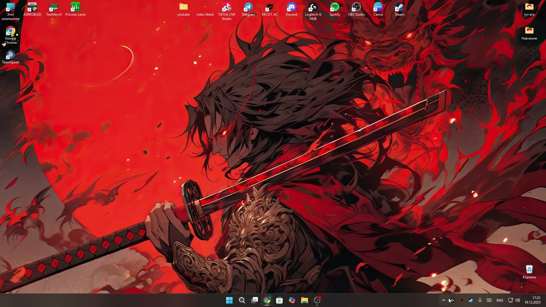Launch Copilot from the taskbar
Viewport: 546px width, 307px height.
pyautogui.click(x=292, y=300)
